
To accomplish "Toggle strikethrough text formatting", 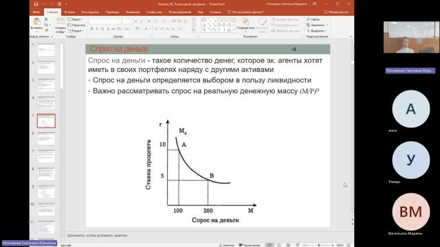I will pos(113,29).
